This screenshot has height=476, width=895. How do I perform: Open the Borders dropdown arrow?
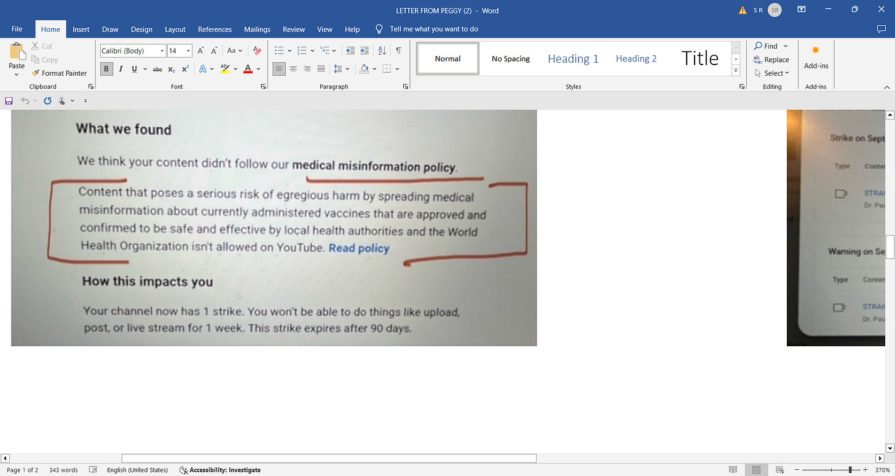[397, 69]
